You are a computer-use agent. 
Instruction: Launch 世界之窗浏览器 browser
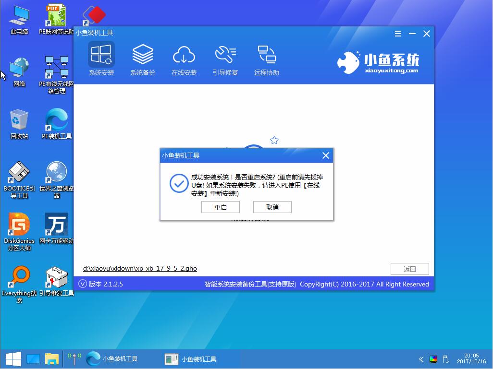coord(56,178)
